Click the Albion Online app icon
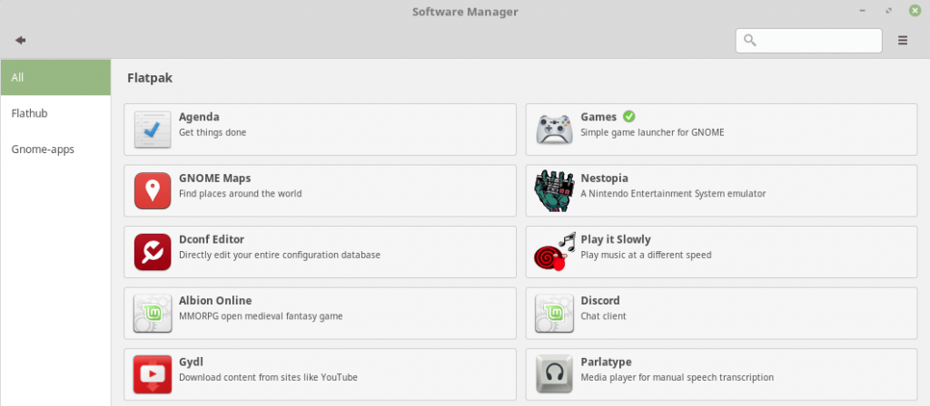This screenshot has width=930, height=406. pyautogui.click(x=153, y=313)
